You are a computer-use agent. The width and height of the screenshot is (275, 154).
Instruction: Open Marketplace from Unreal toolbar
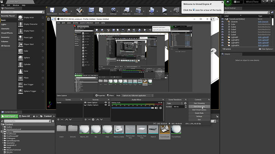[101, 11]
